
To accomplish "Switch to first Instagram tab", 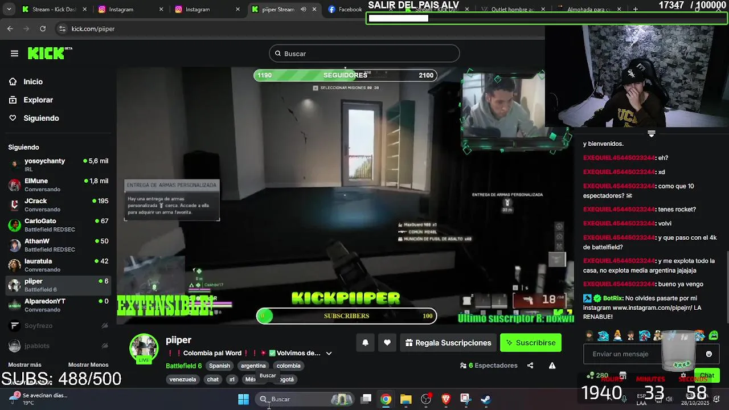I will click(x=130, y=9).
